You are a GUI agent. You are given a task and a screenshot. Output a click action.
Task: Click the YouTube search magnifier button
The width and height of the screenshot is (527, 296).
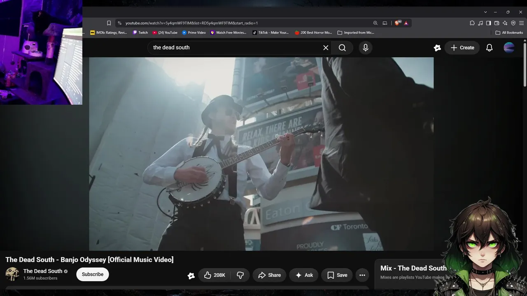coord(342,48)
